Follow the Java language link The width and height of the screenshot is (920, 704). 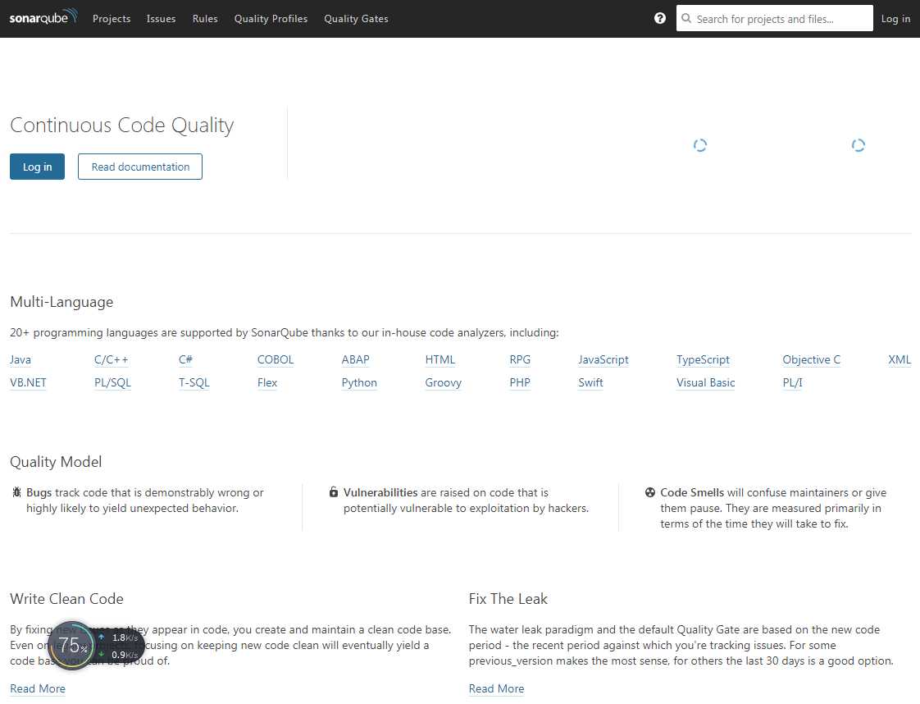tap(20, 359)
